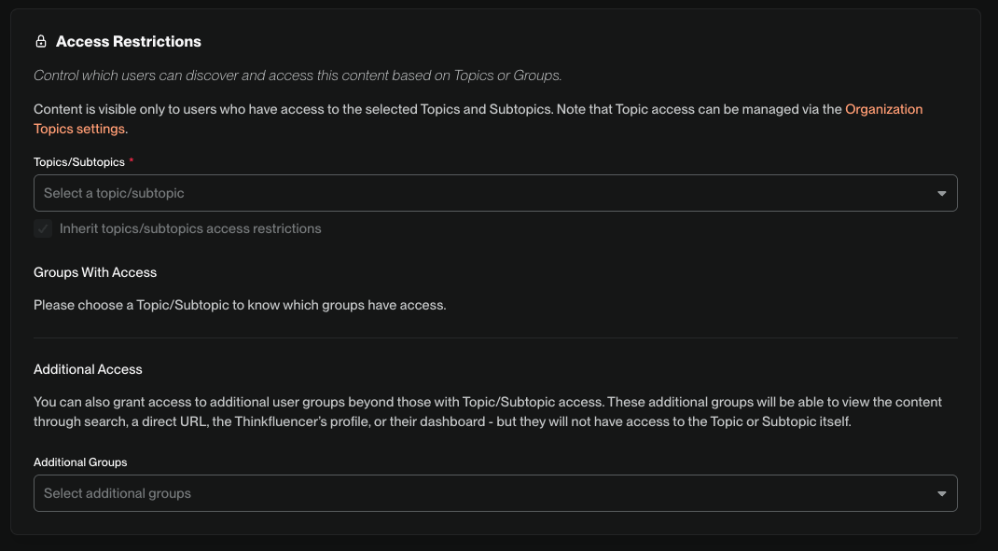Expand the Additional Groups dropdown arrow
Image resolution: width=998 pixels, height=551 pixels.
941,494
